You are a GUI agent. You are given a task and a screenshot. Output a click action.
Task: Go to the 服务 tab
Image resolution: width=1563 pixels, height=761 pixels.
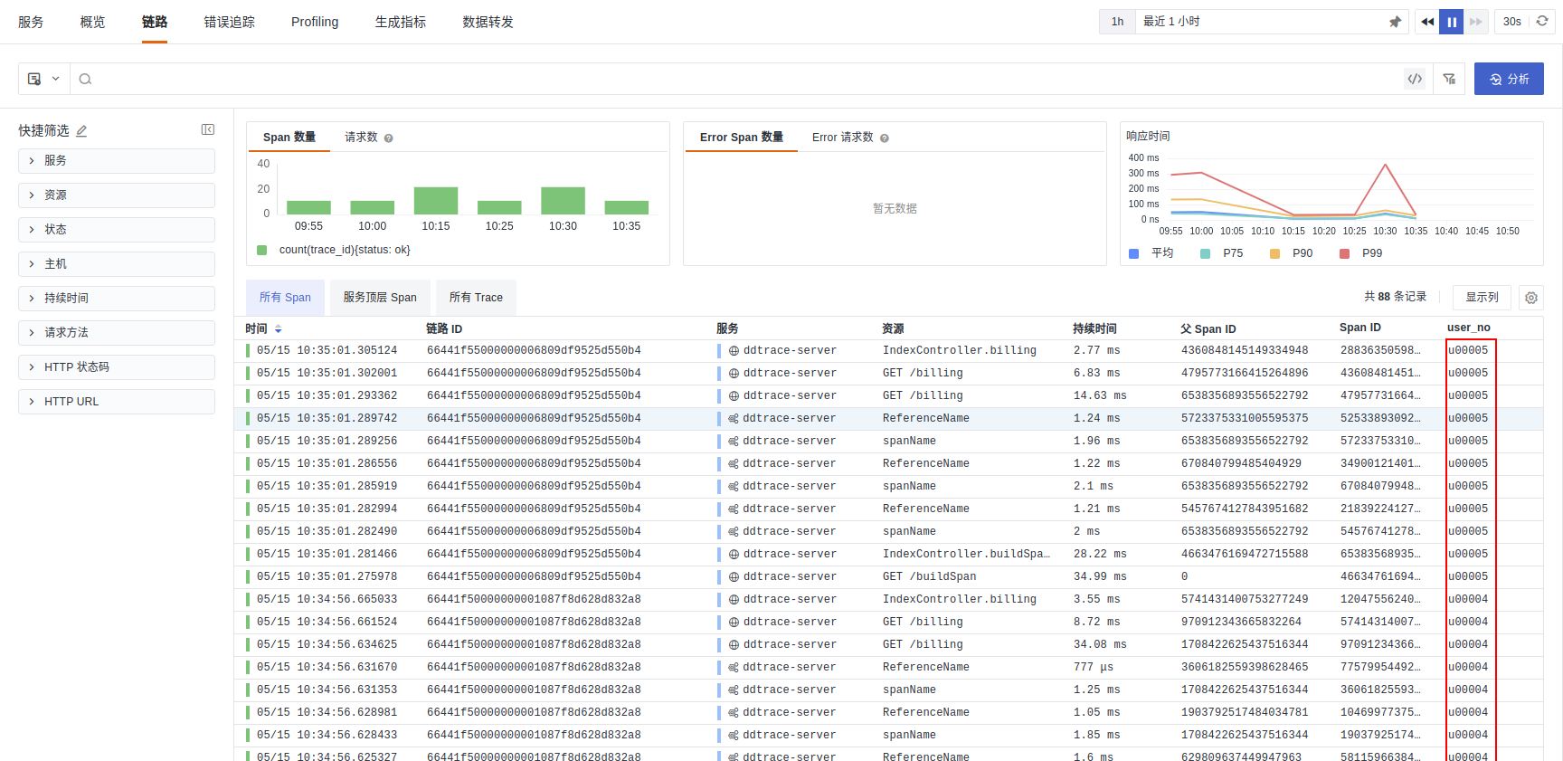tap(31, 22)
